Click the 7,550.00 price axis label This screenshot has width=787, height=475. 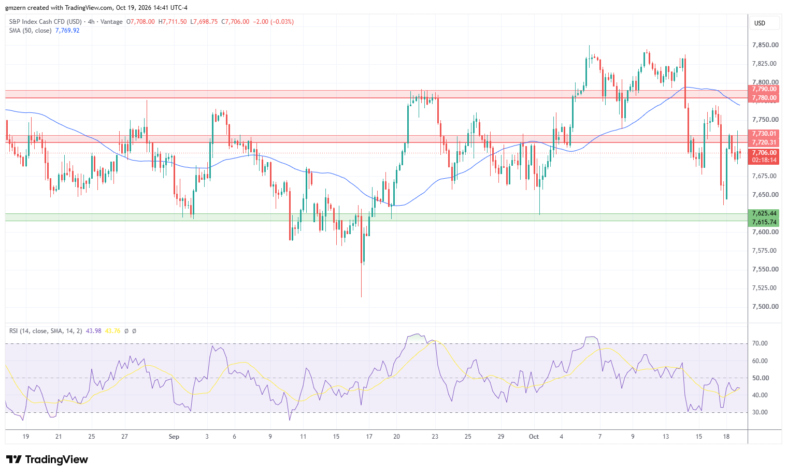point(765,269)
